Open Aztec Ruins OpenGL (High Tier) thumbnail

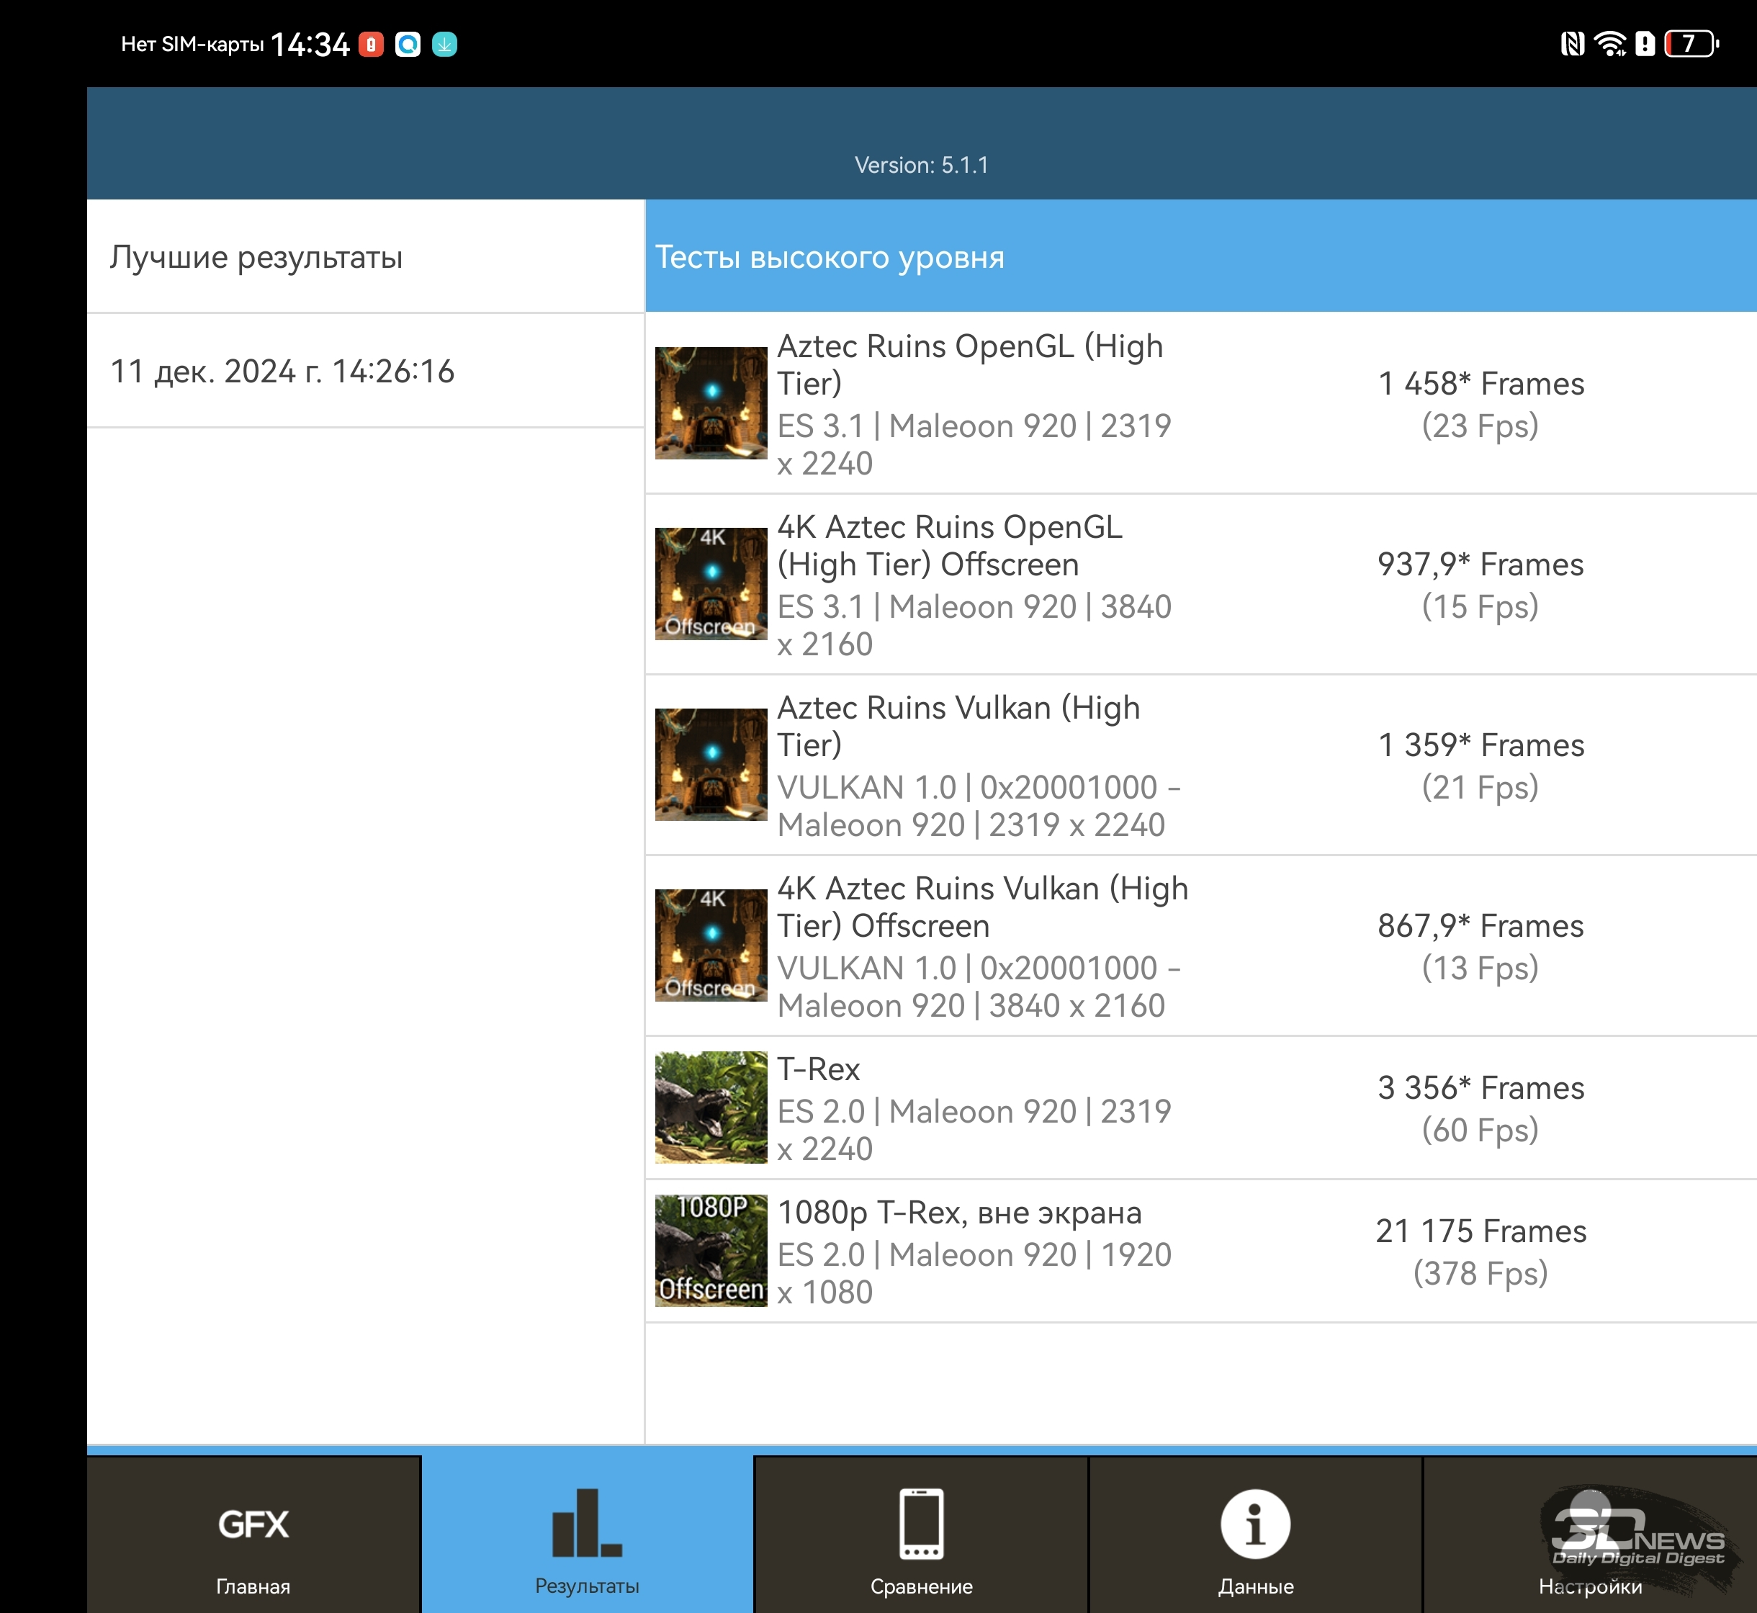tap(711, 403)
